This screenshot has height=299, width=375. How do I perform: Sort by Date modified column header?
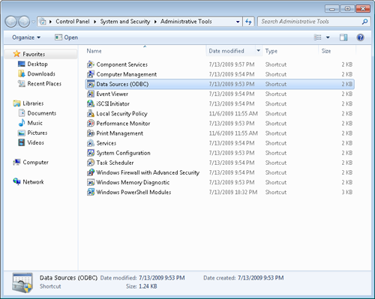(x=226, y=51)
